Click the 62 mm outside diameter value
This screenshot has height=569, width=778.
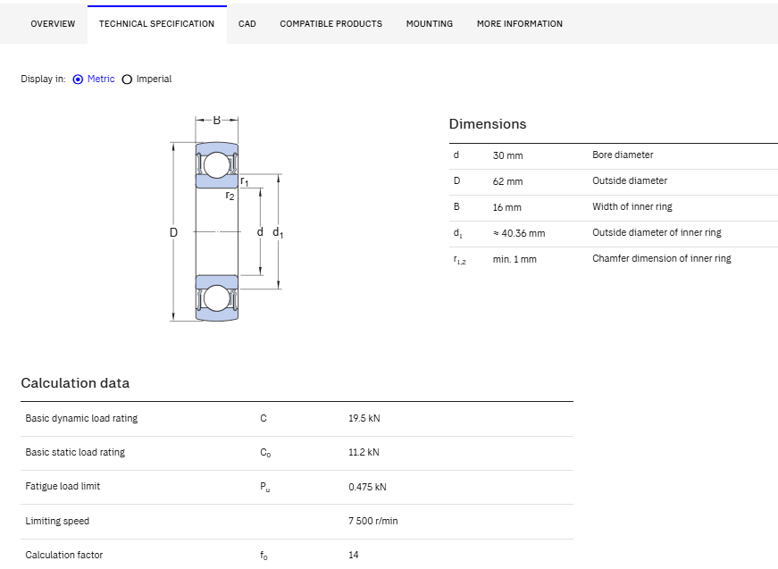[x=507, y=181]
